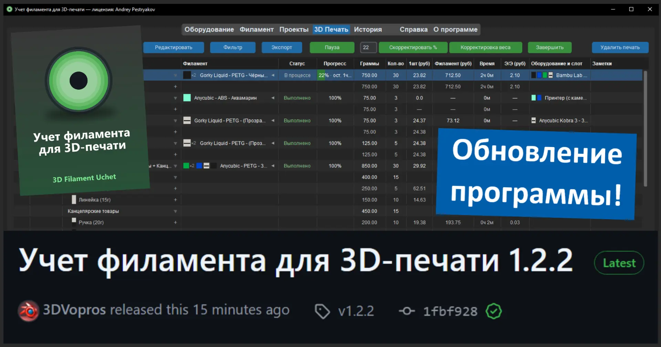The image size is (661, 347).
Task: Open the Справка menu
Action: click(x=413, y=30)
